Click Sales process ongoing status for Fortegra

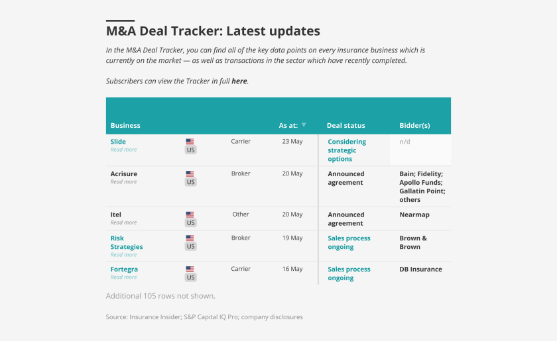tap(349, 273)
